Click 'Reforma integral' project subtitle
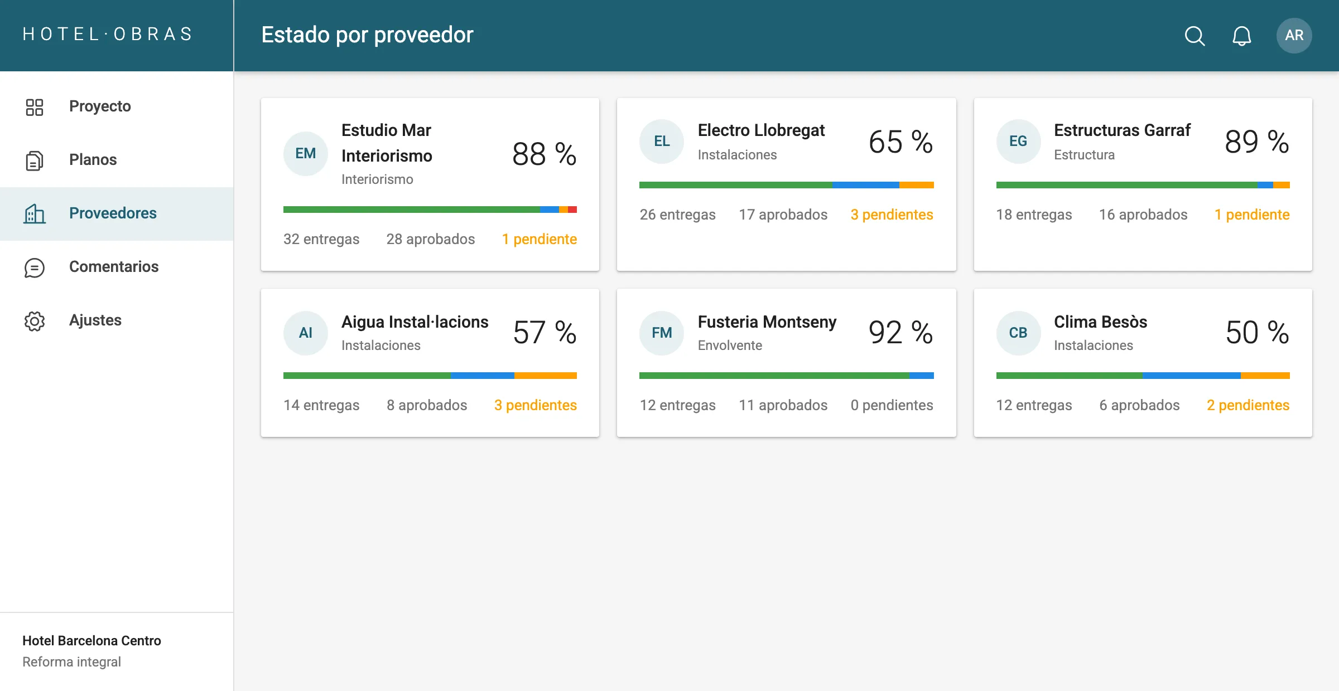 tap(71, 661)
